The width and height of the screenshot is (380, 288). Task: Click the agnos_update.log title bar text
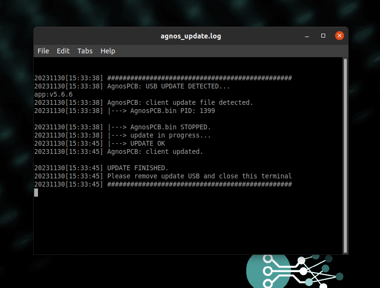pos(191,36)
